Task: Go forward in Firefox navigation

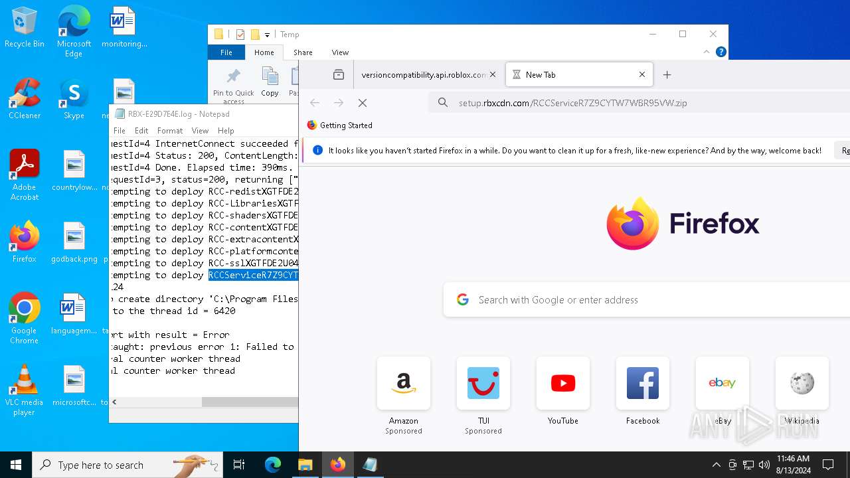Action: [x=339, y=103]
